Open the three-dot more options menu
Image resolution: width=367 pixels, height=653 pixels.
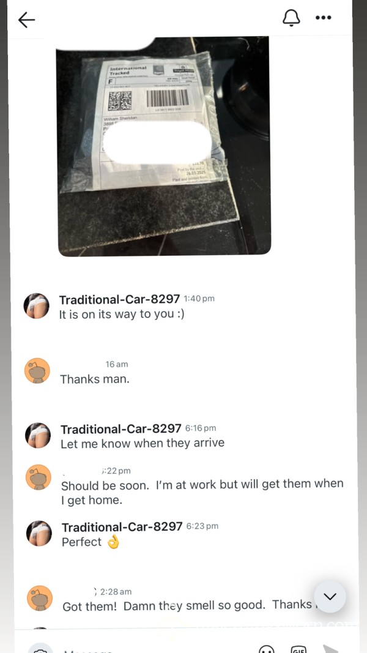click(324, 18)
